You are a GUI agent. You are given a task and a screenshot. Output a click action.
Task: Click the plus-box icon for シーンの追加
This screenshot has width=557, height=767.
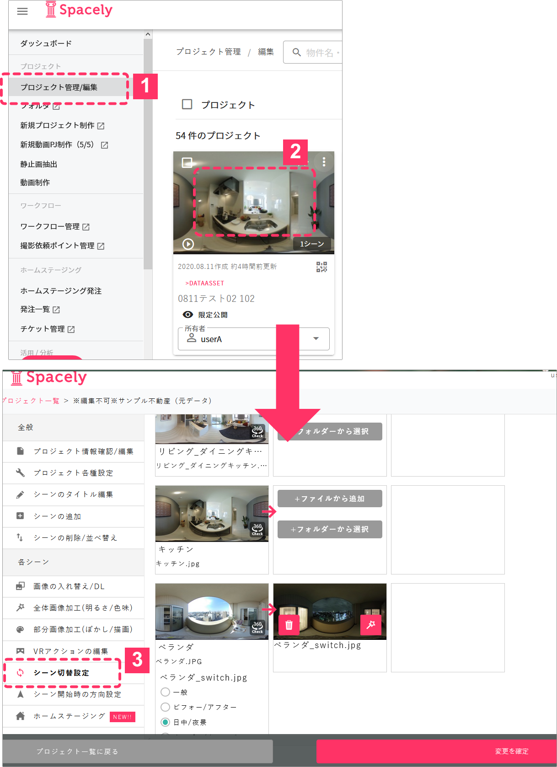pos(20,516)
